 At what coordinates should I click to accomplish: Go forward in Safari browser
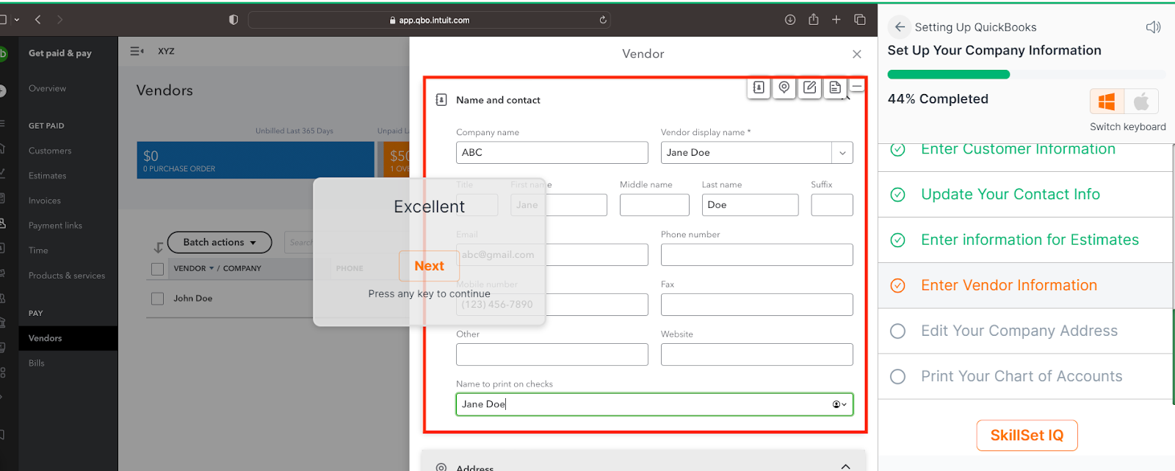(59, 20)
